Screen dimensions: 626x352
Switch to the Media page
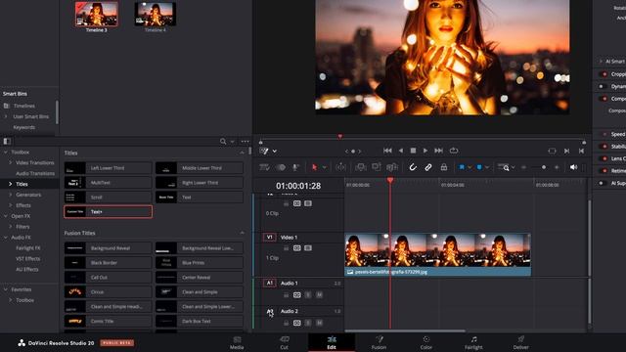point(237,343)
